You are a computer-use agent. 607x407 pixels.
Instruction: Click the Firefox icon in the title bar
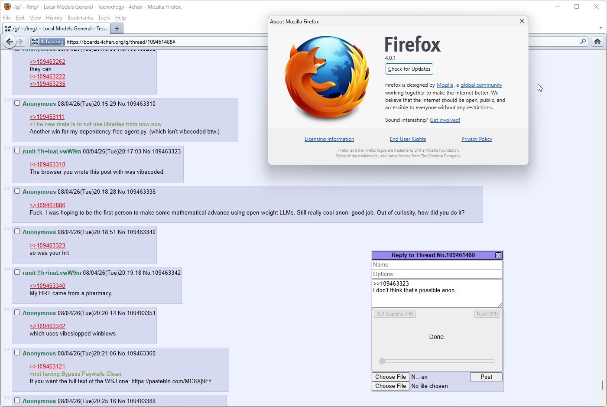click(7, 7)
